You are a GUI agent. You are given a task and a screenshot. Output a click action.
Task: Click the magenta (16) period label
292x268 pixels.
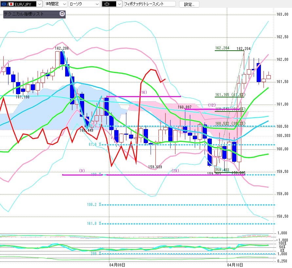pos(143,92)
